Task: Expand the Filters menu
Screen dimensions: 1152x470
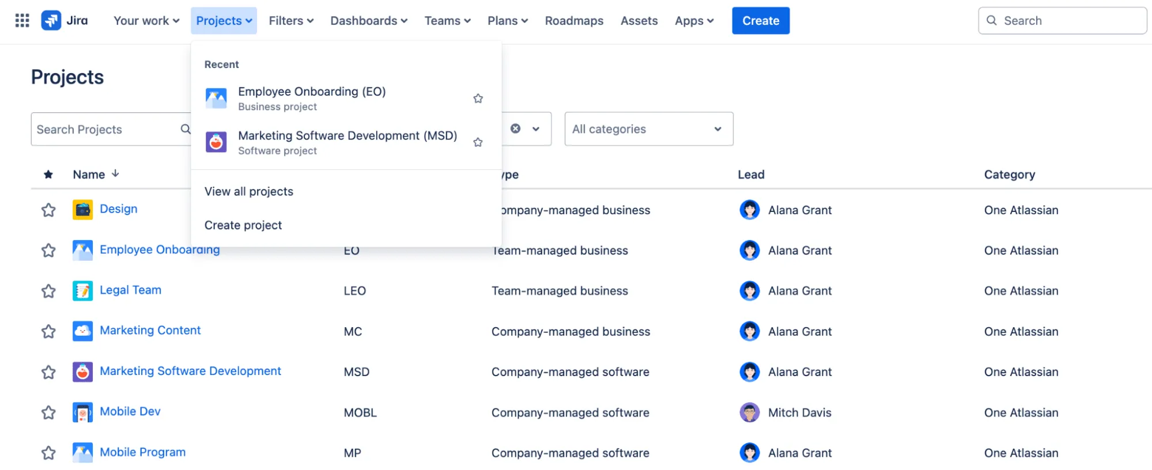Action: pos(291,21)
